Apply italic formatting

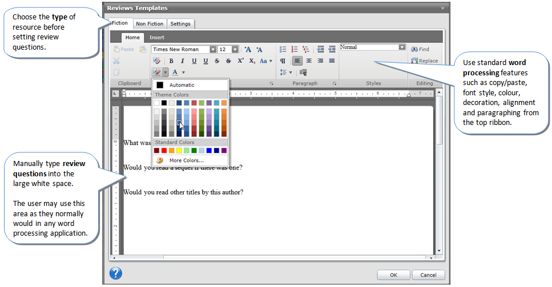point(183,61)
